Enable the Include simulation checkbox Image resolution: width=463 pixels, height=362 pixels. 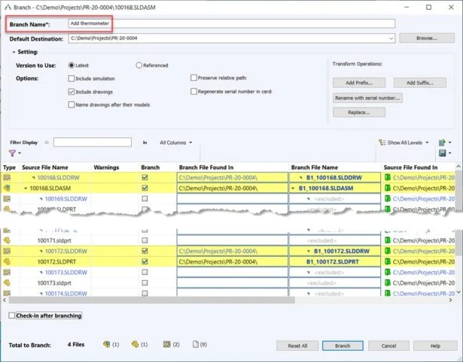coord(72,78)
